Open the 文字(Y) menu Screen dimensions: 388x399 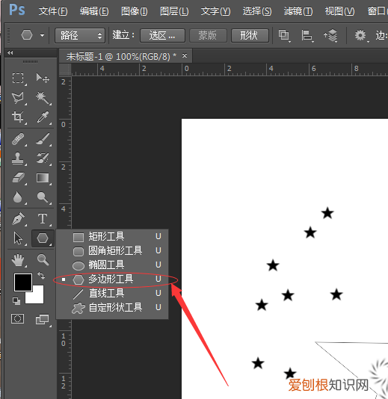coord(215,11)
